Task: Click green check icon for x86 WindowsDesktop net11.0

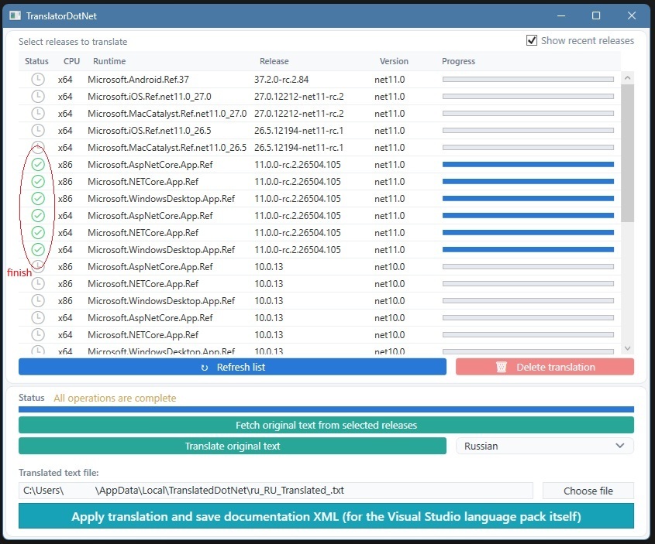Action: click(38, 198)
